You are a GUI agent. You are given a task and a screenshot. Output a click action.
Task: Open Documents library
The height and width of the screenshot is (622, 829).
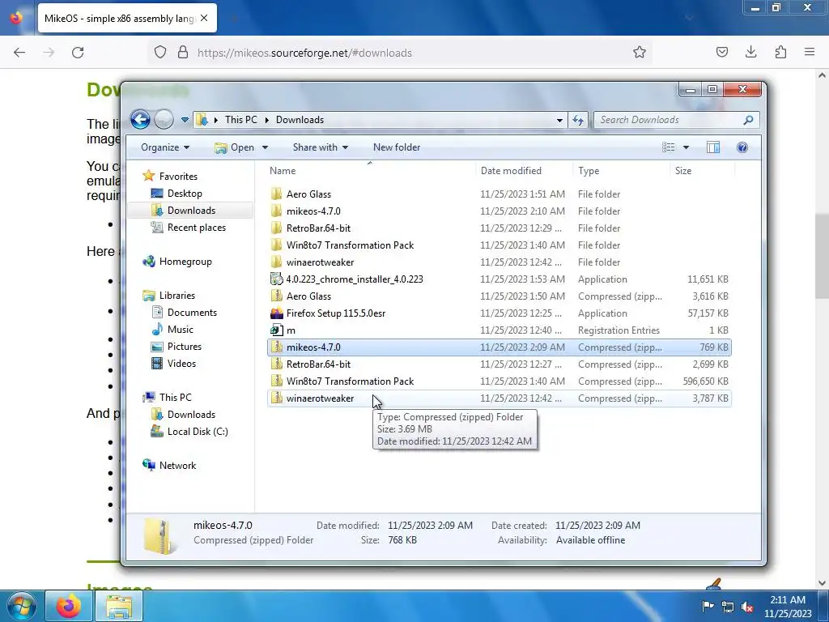192,313
